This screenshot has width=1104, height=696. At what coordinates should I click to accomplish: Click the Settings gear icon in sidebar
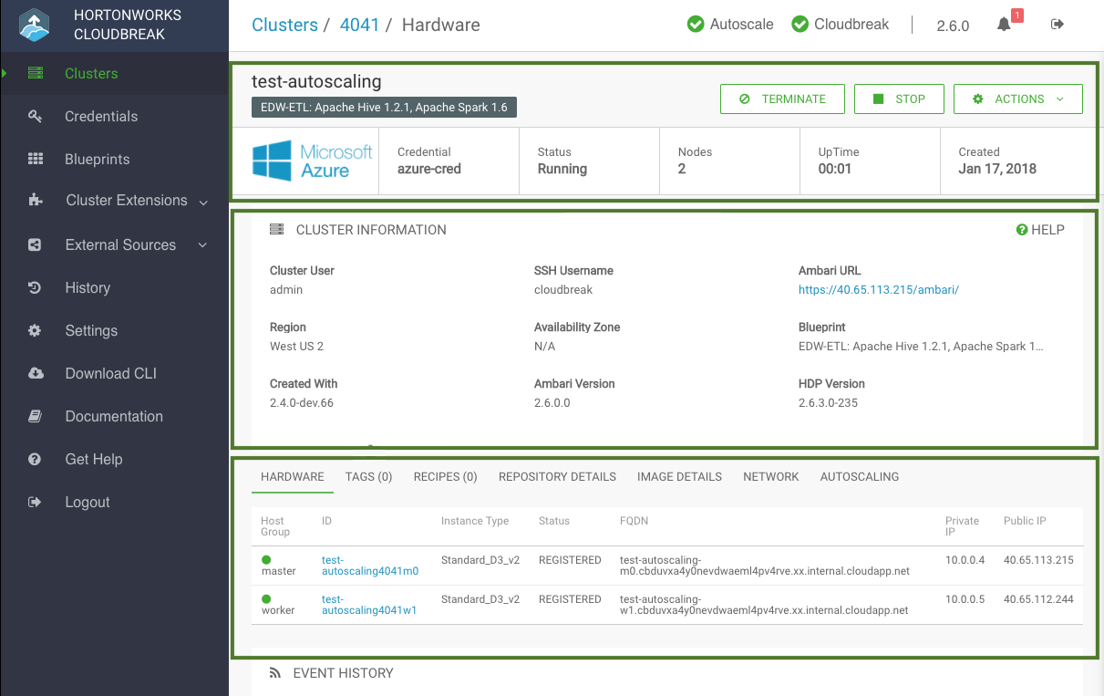click(36, 330)
